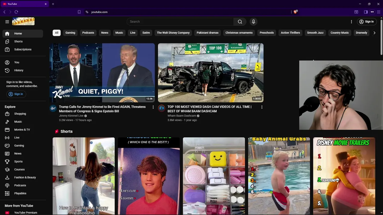Select the Podcasts chip
Image resolution: width=383 pixels, height=215 pixels.
click(88, 33)
